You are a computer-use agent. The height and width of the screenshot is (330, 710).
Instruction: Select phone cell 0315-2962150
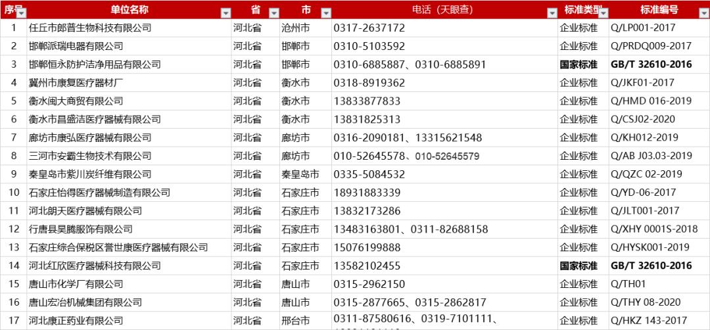[x=444, y=284]
